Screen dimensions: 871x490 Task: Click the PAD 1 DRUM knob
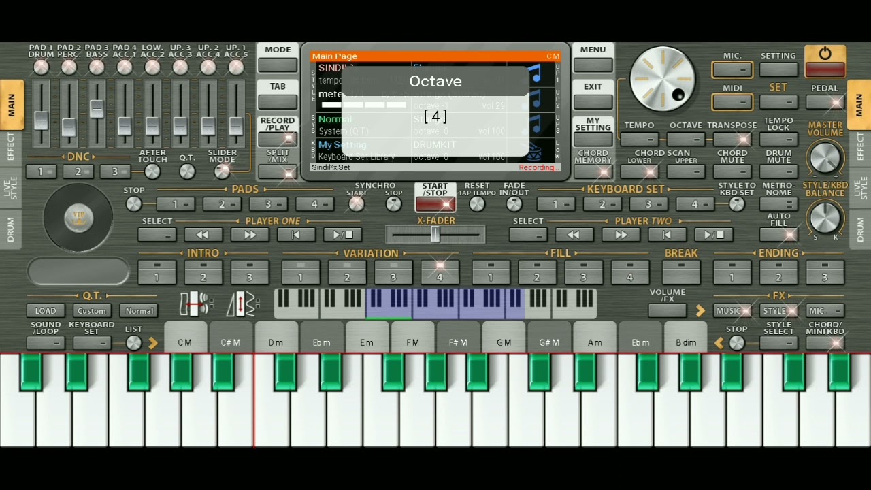tap(41, 67)
